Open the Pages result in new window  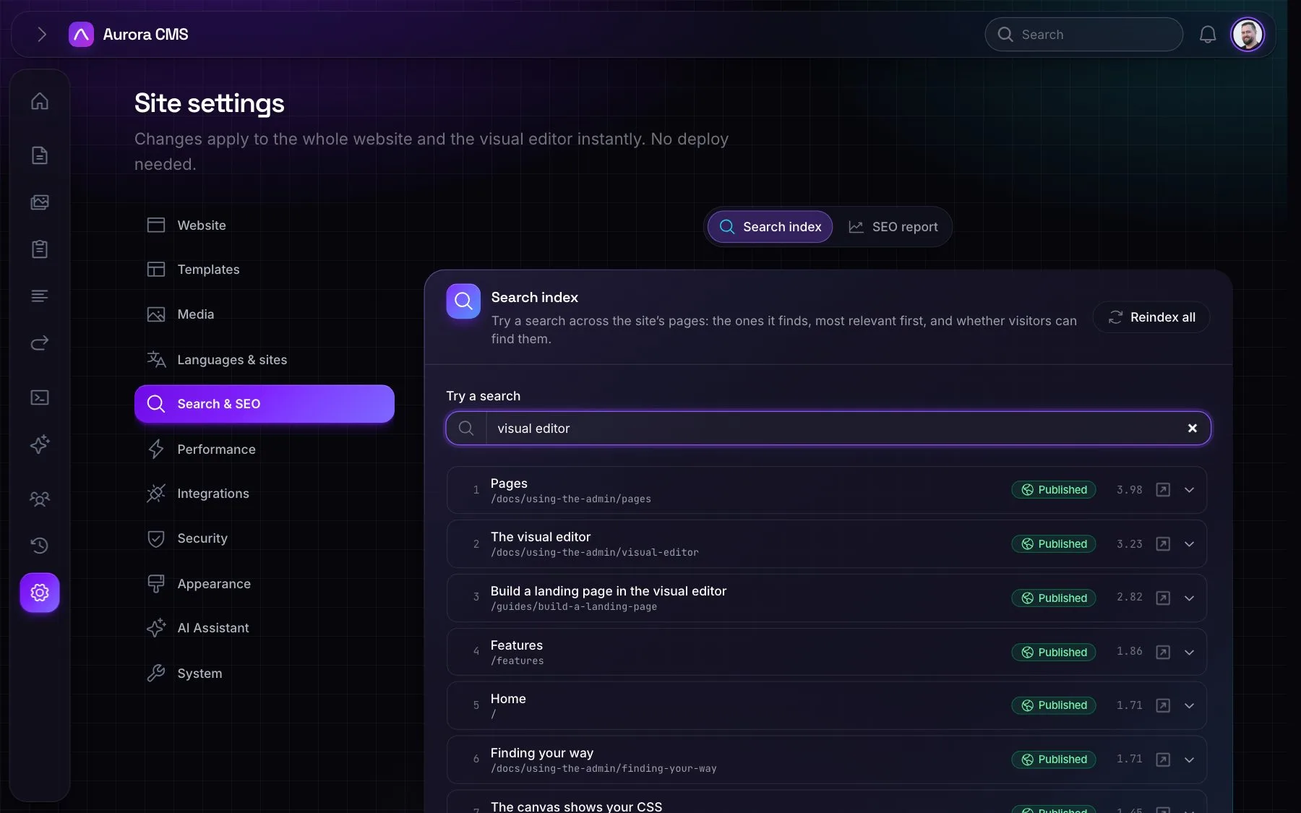pos(1163,490)
